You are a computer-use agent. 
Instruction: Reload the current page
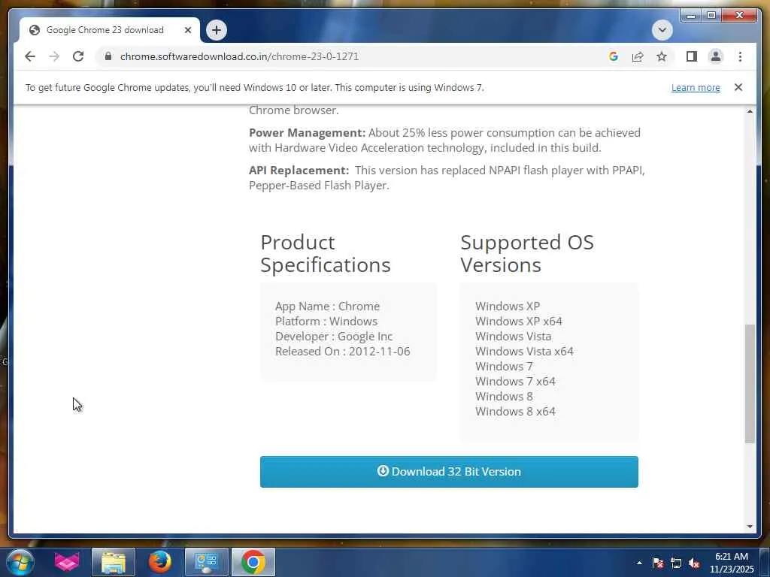(78, 56)
